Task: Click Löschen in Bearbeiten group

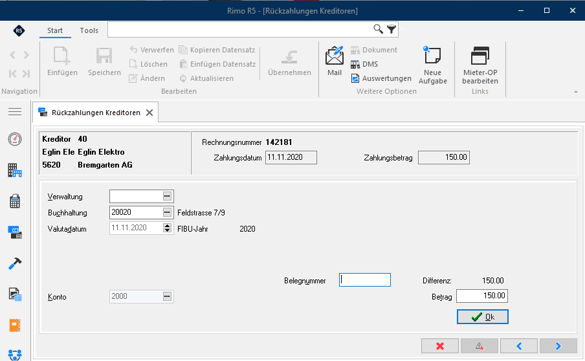Action: click(148, 64)
